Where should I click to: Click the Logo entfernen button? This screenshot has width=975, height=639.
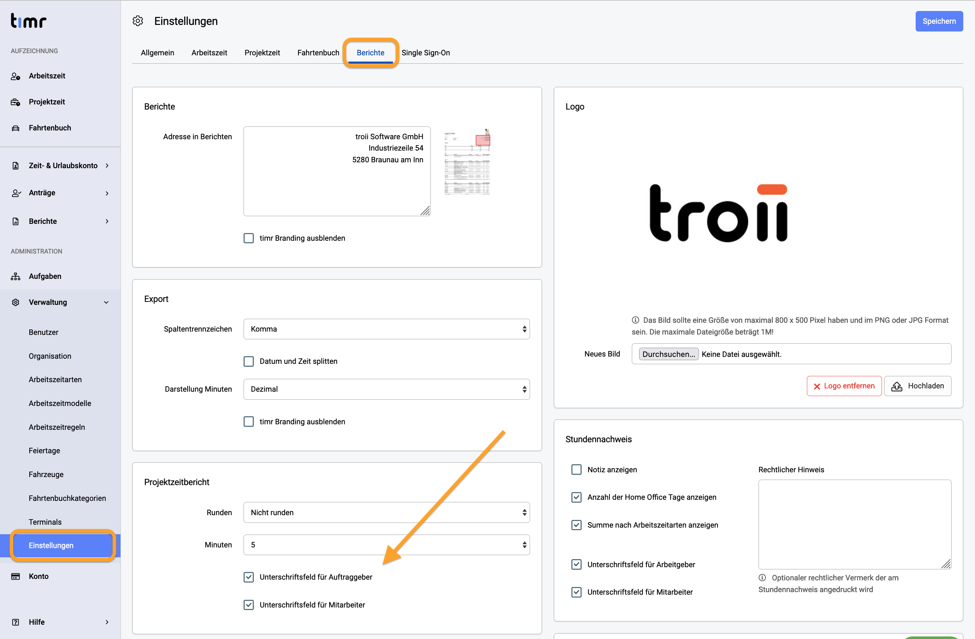(844, 386)
